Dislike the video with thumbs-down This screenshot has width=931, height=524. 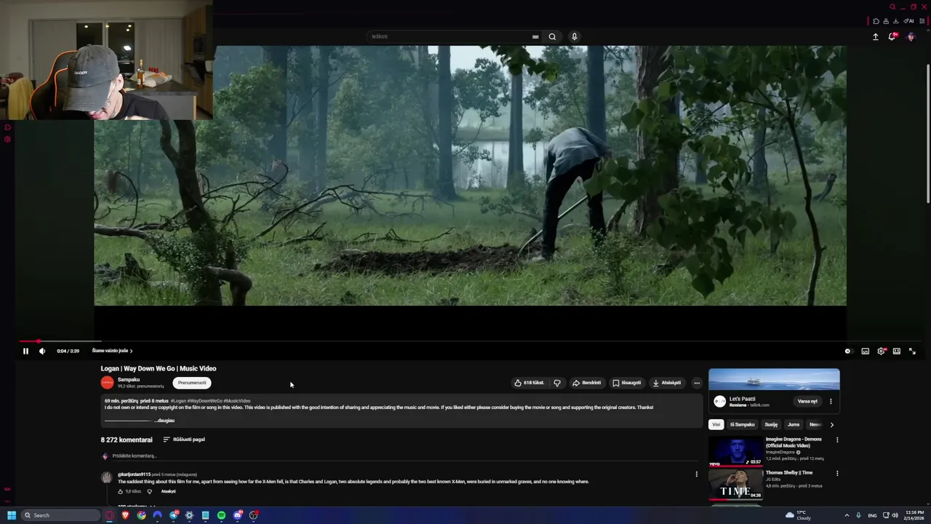[557, 383]
